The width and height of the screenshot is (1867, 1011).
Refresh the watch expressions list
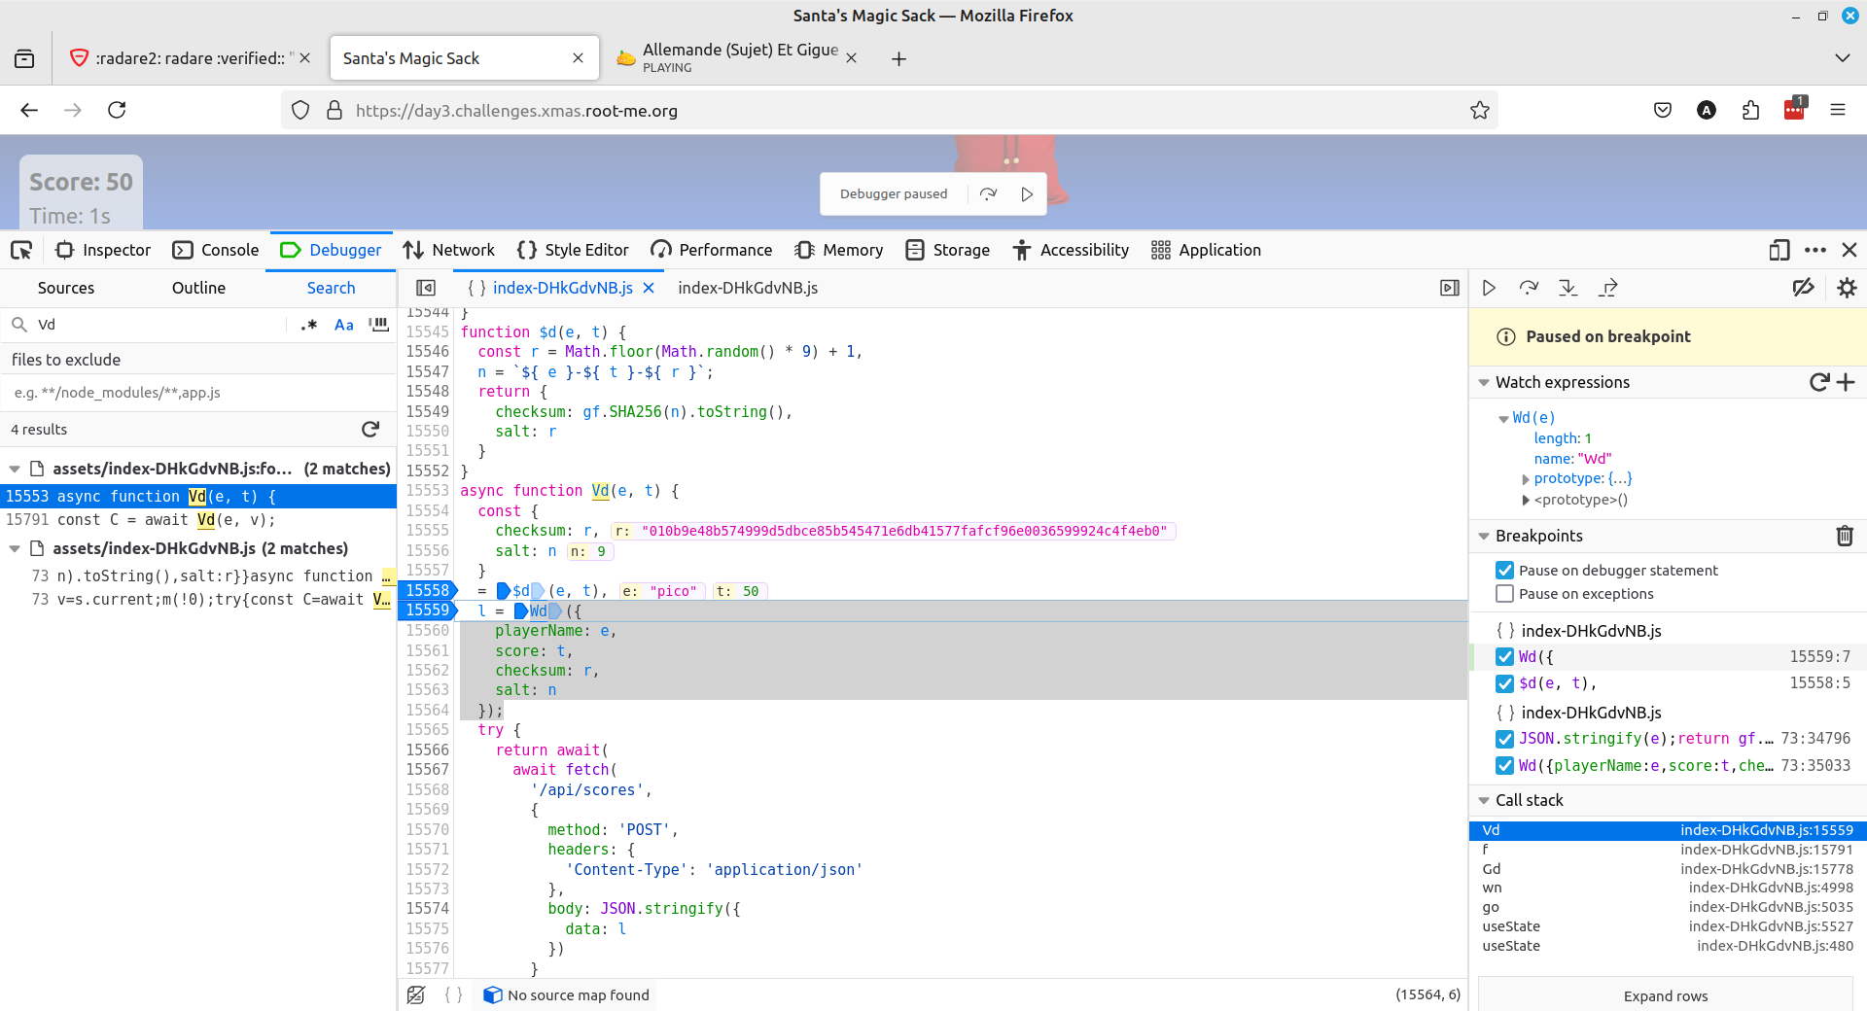[x=1819, y=382]
